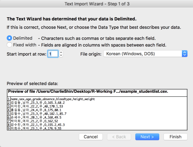Increase start import row with up arrow
The image size is (193, 147).
click(61, 52)
